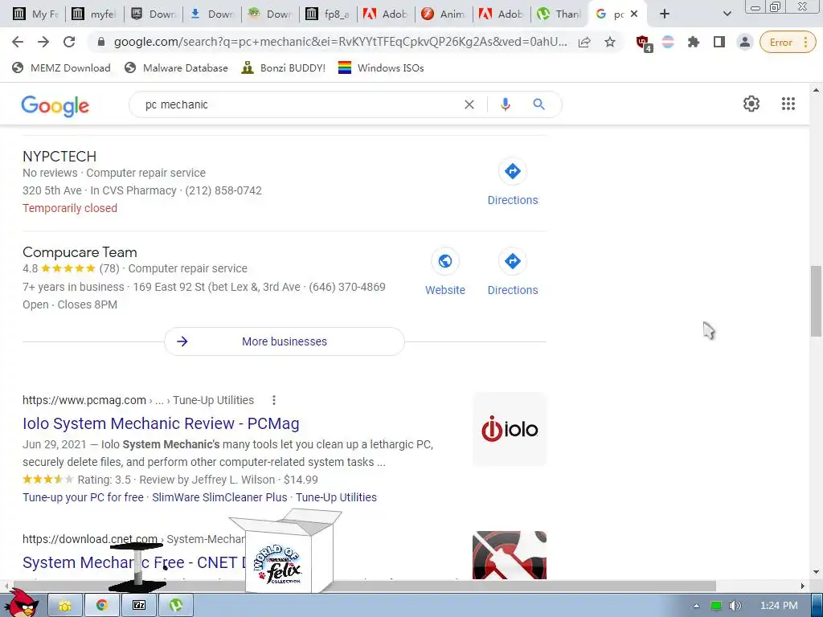Open the first pinned taskbar icon

coord(65,606)
